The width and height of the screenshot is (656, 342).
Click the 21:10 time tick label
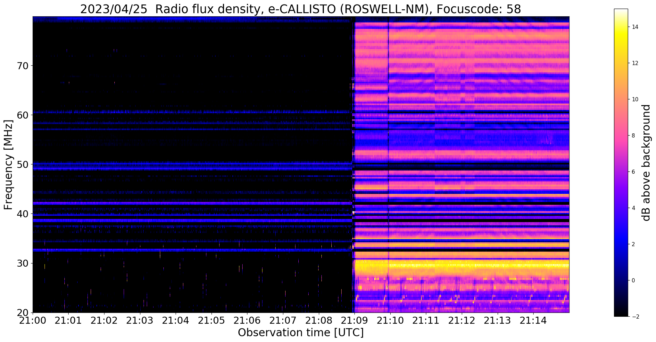coord(390,320)
